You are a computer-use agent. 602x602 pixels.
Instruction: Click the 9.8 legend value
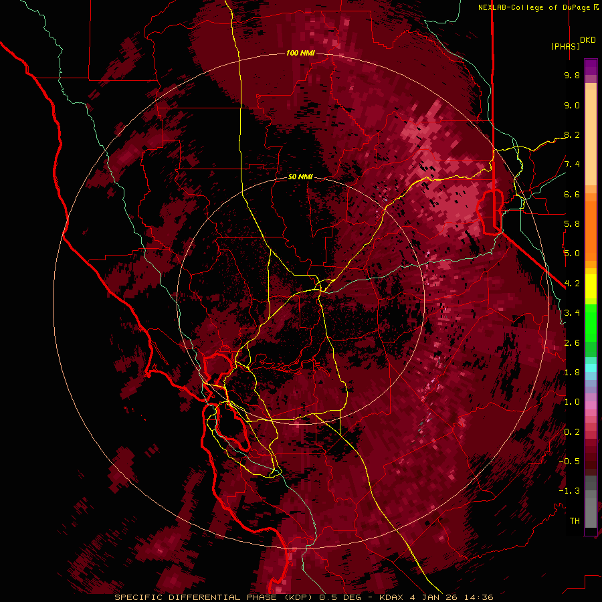pyautogui.click(x=572, y=75)
